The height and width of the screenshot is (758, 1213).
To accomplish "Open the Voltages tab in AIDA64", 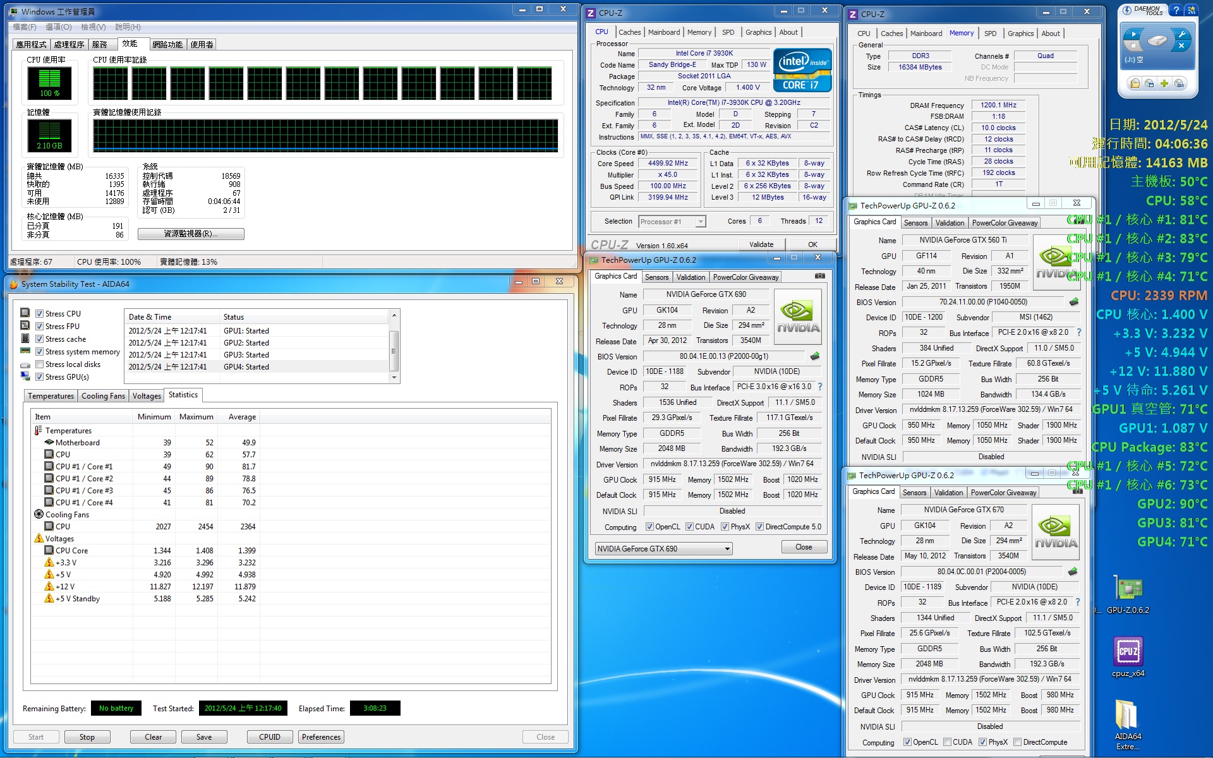I will coord(147,396).
